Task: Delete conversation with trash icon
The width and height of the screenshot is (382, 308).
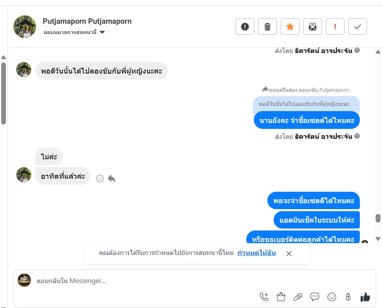Action: 267,26
